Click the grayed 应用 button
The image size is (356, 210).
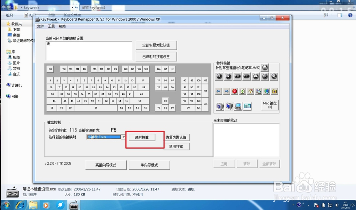pyautogui.click(x=224, y=164)
